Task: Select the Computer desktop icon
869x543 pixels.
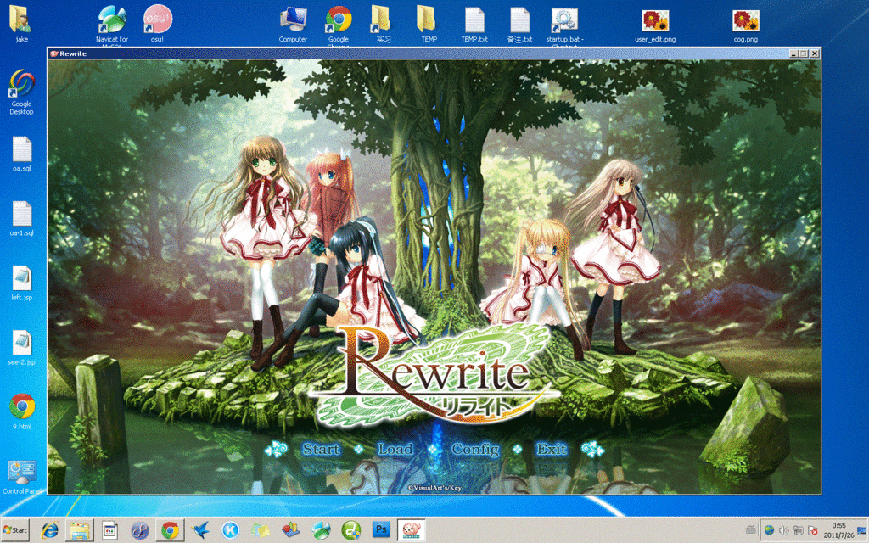Action: click(293, 25)
